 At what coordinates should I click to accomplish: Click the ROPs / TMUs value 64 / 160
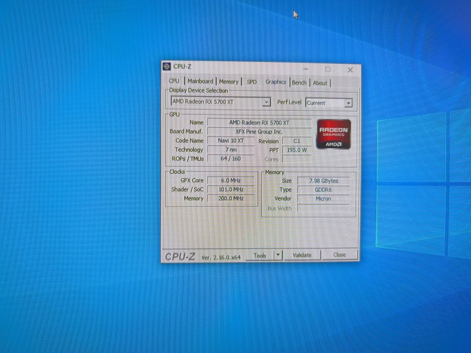tap(231, 159)
